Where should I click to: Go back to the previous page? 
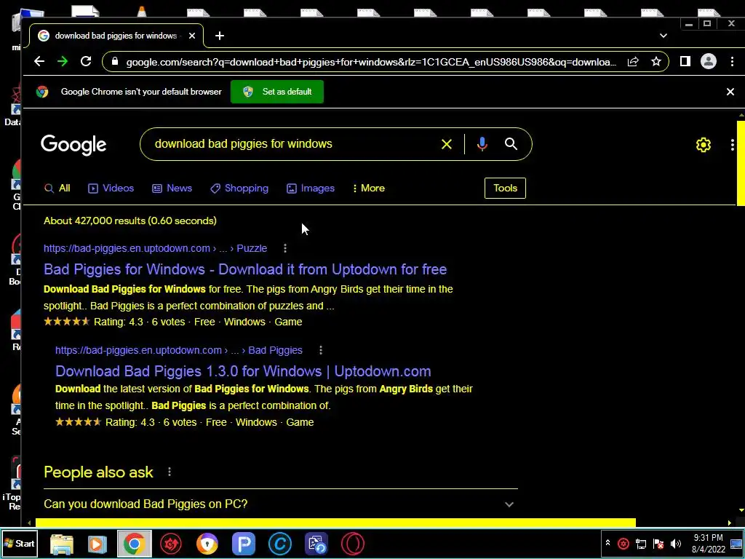point(39,61)
